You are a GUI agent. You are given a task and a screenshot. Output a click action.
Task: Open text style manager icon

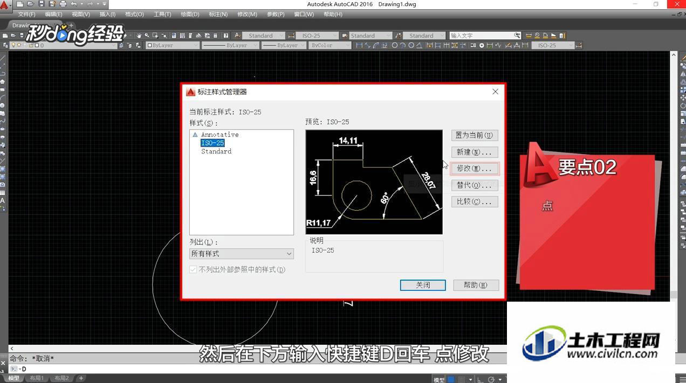(x=238, y=36)
